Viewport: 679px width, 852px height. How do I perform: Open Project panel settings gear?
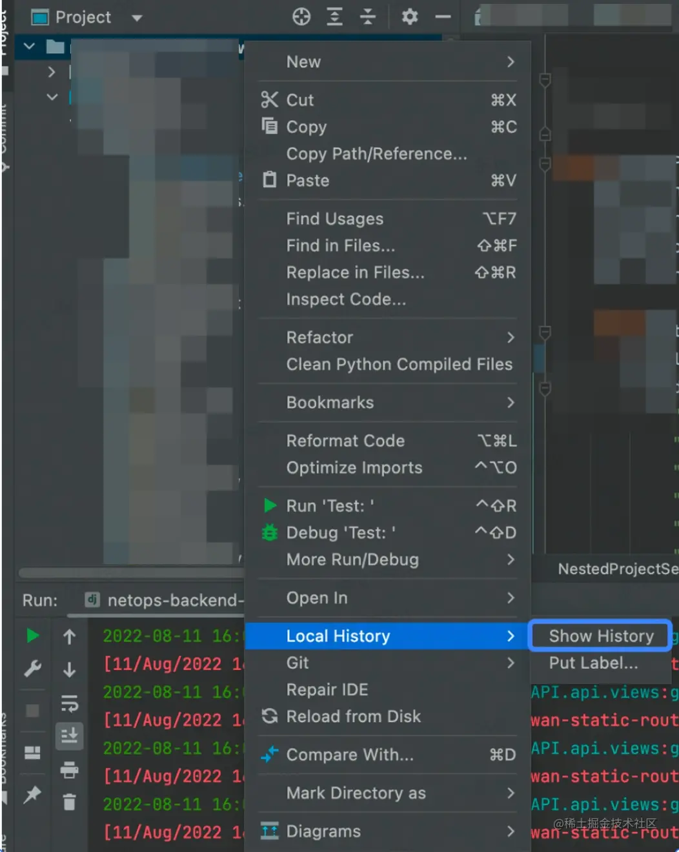(x=409, y=17)
